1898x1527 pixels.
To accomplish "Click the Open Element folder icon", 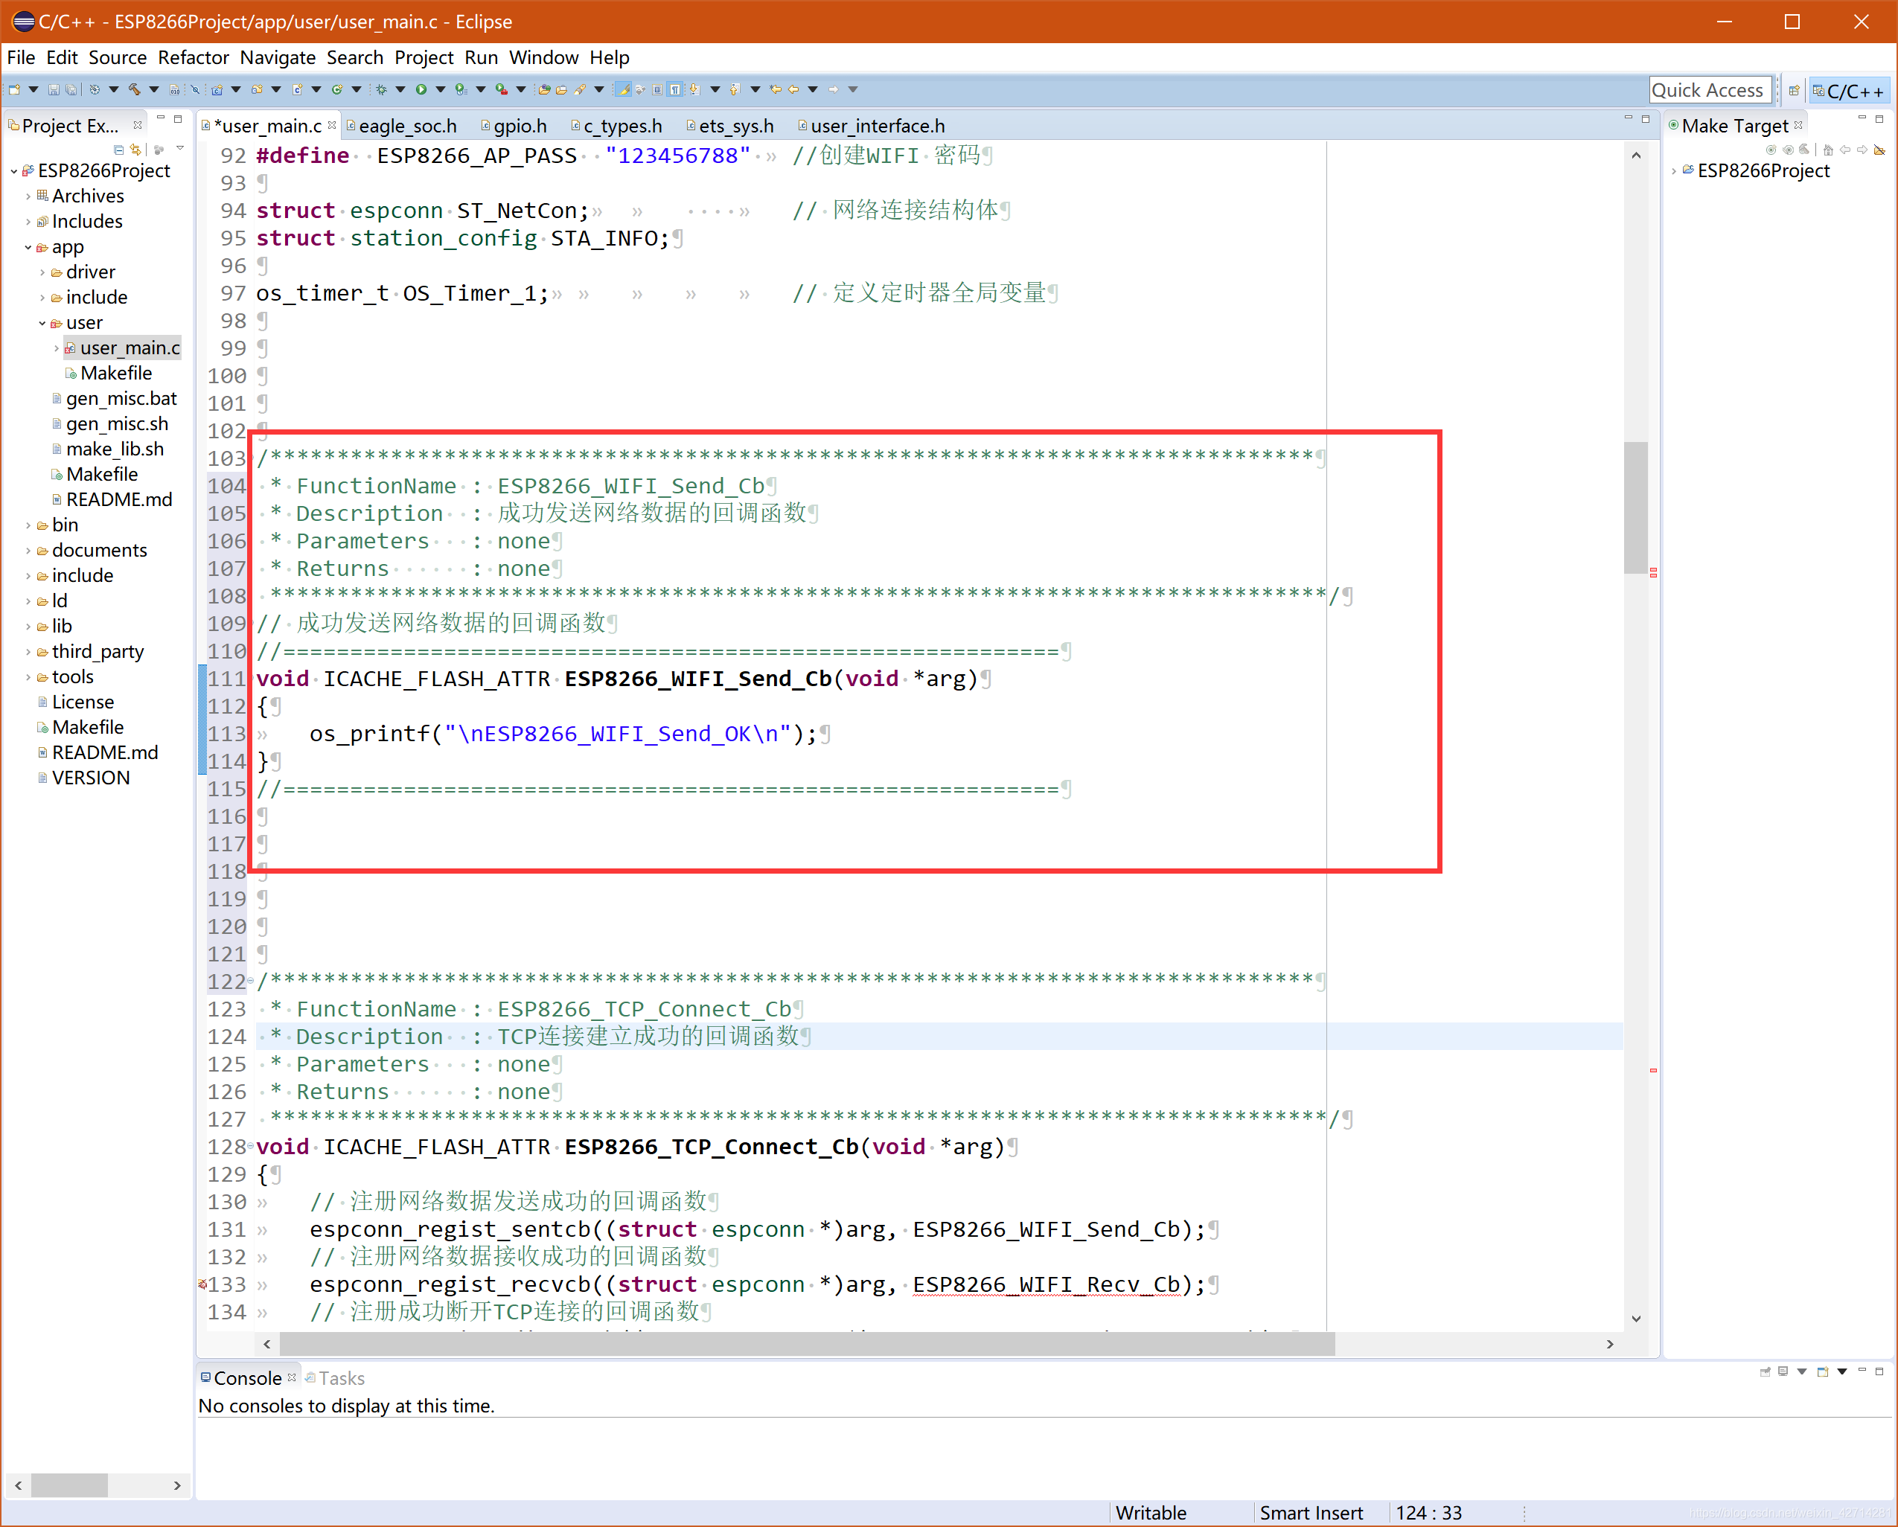I will pyautogui.click(x=545, y=90).
